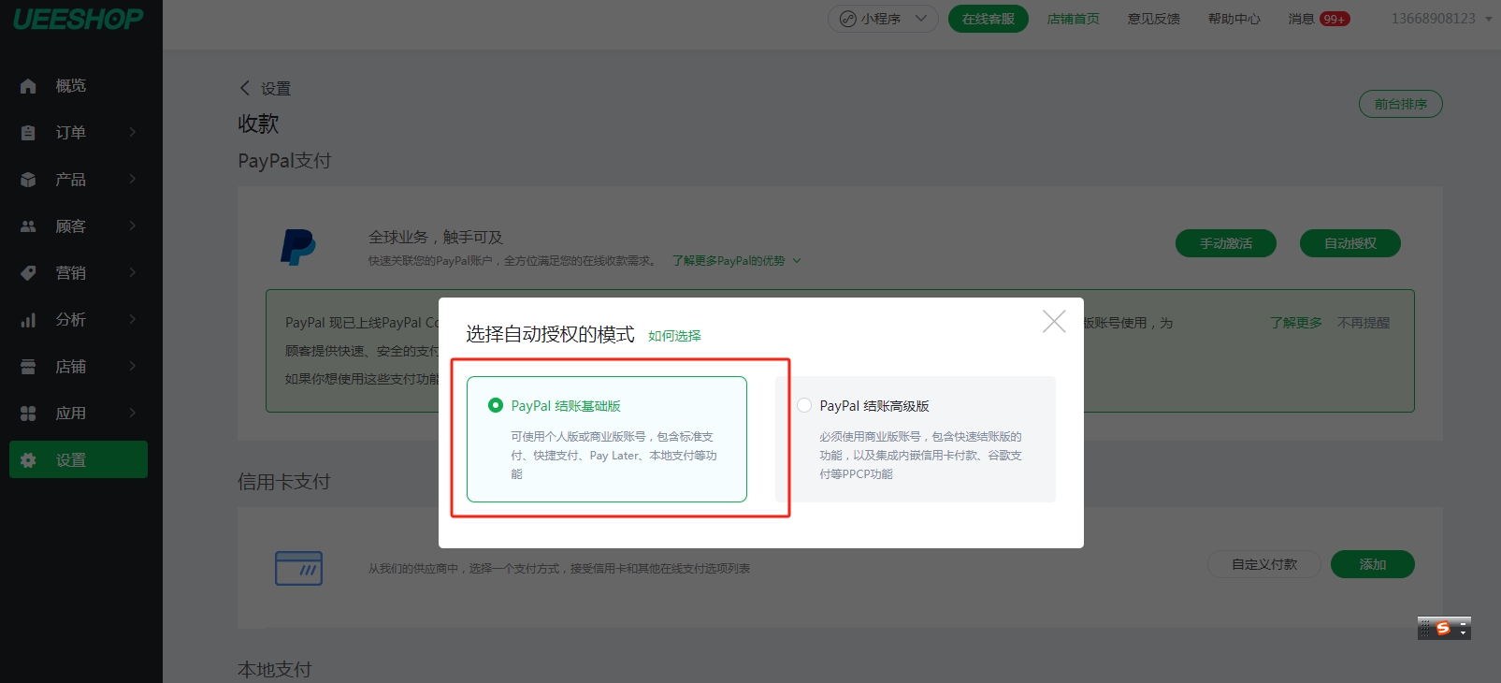Expand the 店铺 sidebar submenu arrow
Screen dimensions: 1501x683
tap(133, 366)
